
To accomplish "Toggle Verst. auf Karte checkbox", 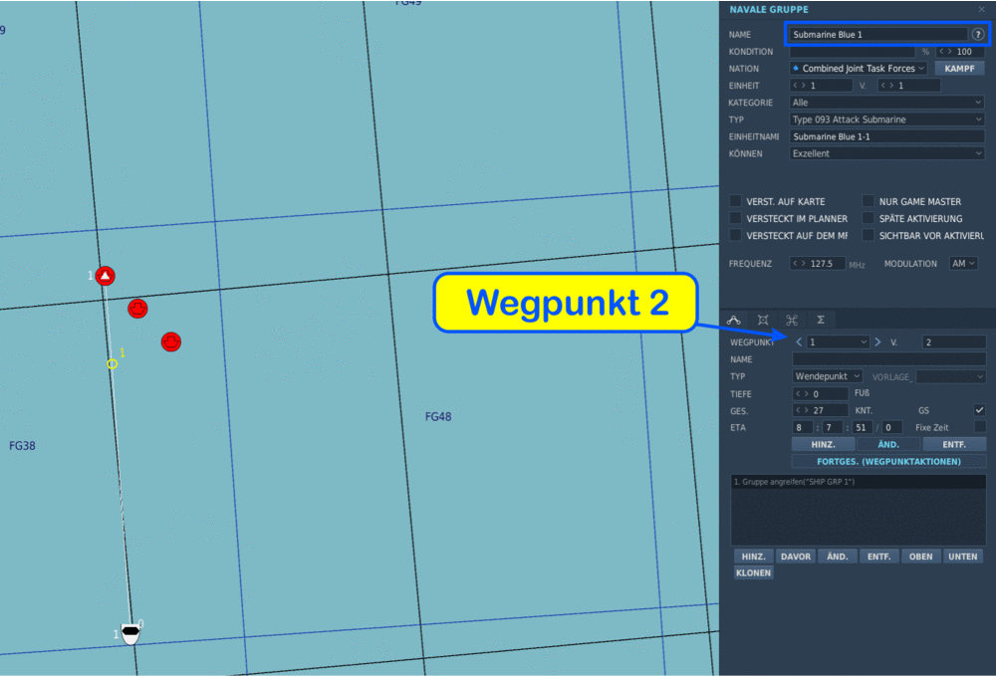I will point(736,201).
